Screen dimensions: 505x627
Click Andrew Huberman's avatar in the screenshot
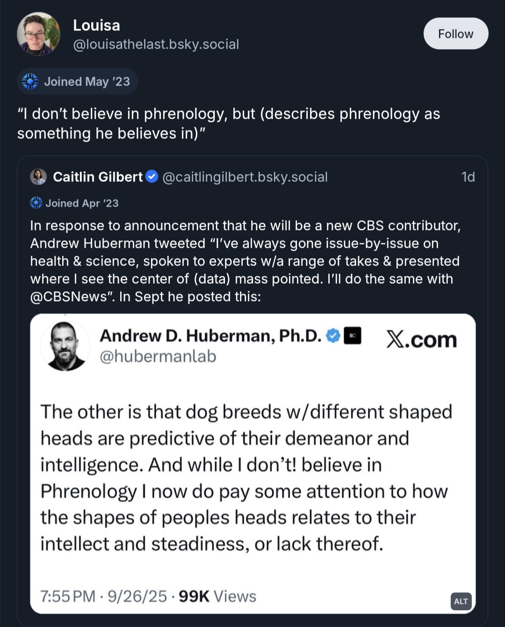[65, 346]
